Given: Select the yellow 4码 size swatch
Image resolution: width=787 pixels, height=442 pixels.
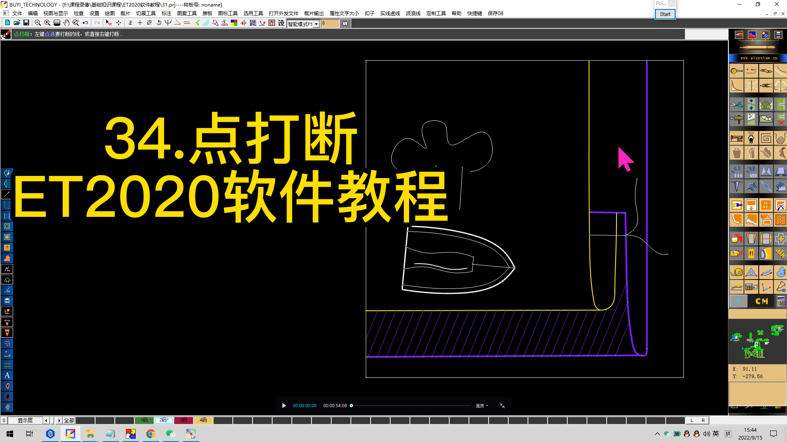Looking at the screenshot, I should [x=203, y=420].
